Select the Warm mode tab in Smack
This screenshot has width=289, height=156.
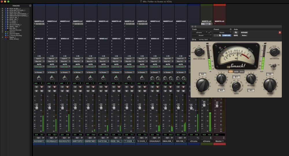(x=236, y=72)
